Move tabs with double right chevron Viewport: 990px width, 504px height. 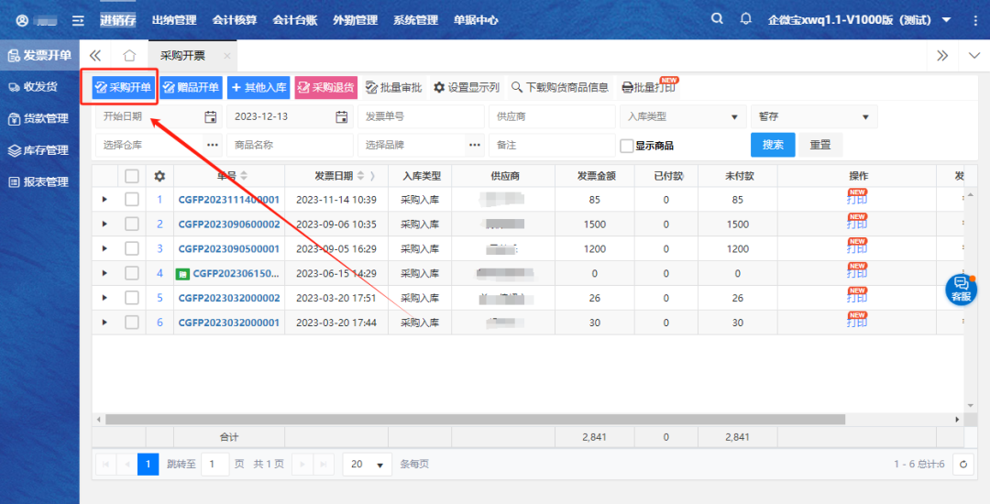942,56
